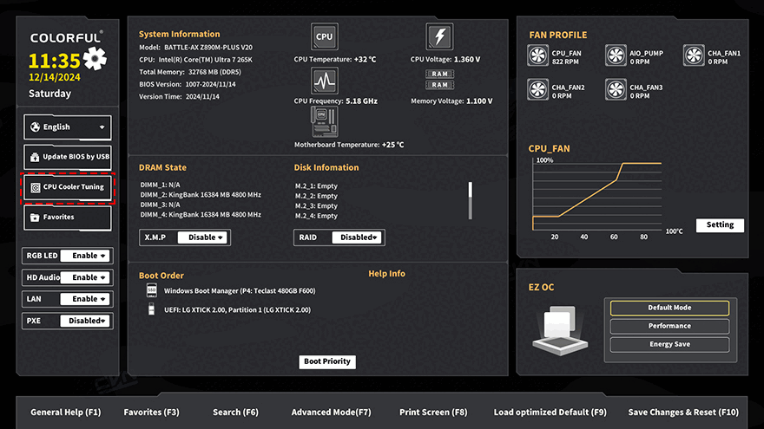
Task: Open the Favorites sidebar button
Action: point(67,218)
